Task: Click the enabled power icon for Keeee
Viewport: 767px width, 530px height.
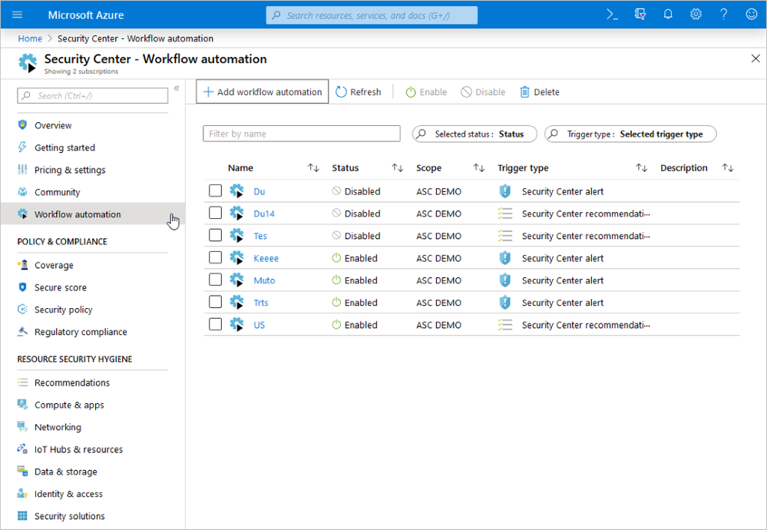Action: 336,258
